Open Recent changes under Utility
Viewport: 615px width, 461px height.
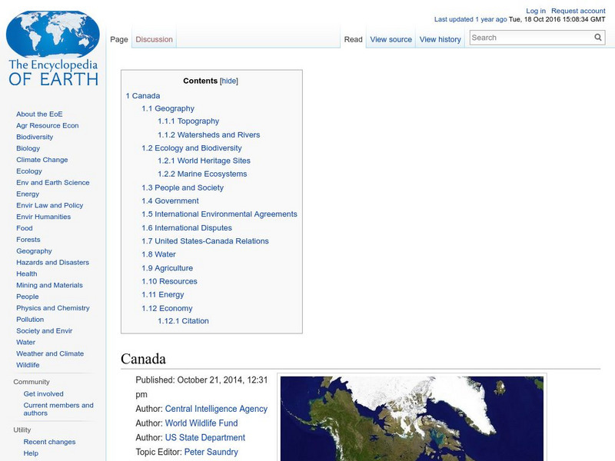pyautogui.click(x=49, y=442)
